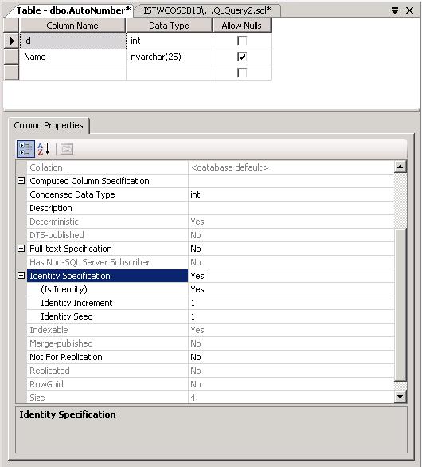Select the Identity Increment property
Screen dimensions: 422x467
(x=107, y=303)
